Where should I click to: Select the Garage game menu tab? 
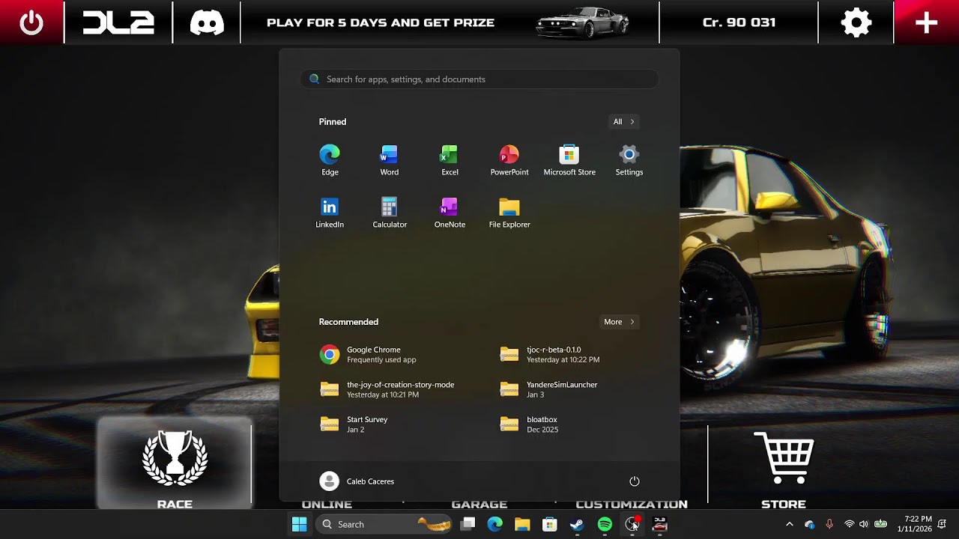pos(479,505)
